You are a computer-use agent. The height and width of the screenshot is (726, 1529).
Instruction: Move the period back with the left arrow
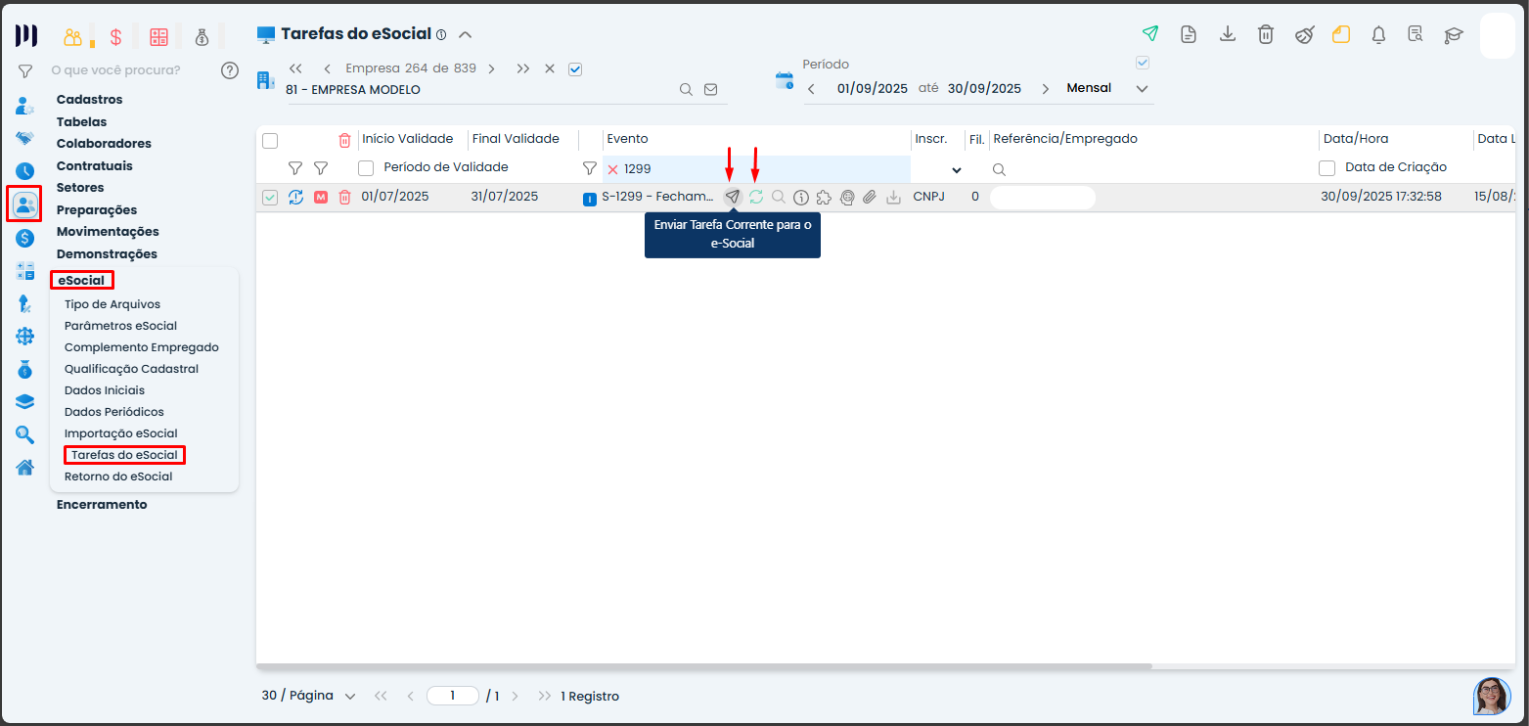pos(811,88)
